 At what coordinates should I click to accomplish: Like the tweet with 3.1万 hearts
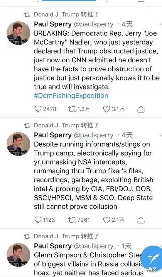click(113, 109)
